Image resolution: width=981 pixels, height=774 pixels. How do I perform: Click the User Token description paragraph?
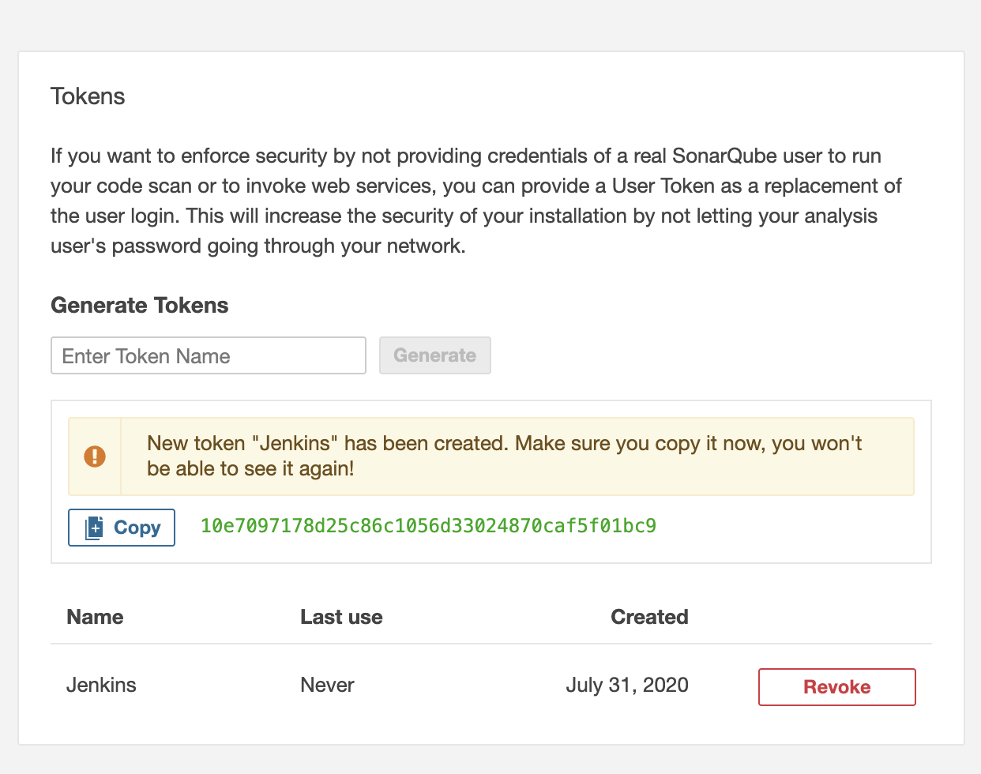point(475,201)
